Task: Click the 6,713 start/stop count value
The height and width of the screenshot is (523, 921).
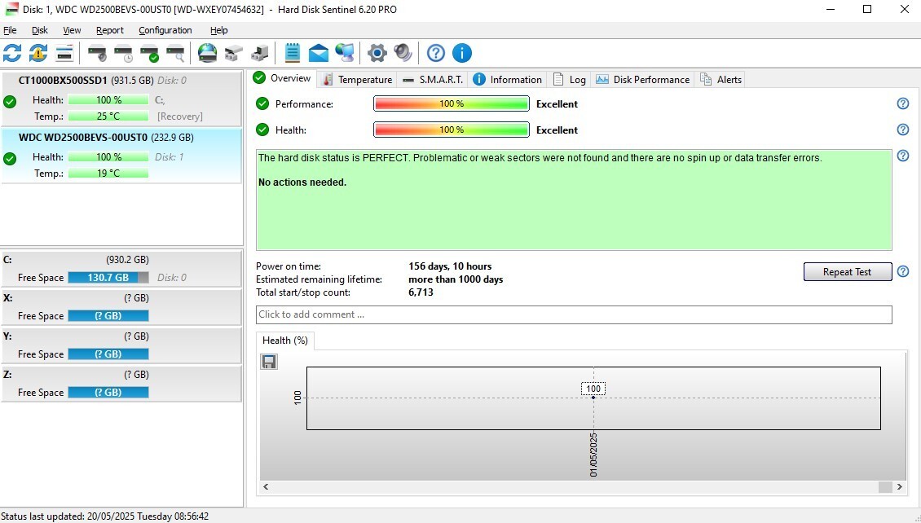Action: [x=421, y=292]
